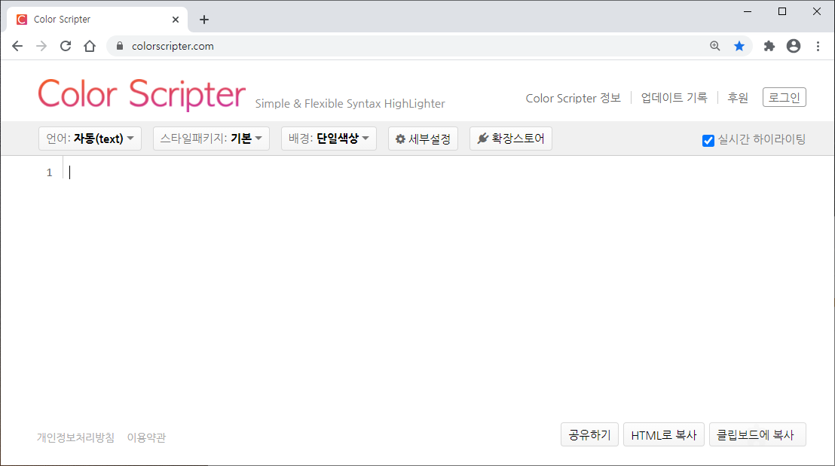The height and width of the screenshot is (466, 835).
Task: Go back with the browser back arrow
Action: (17, 46)
